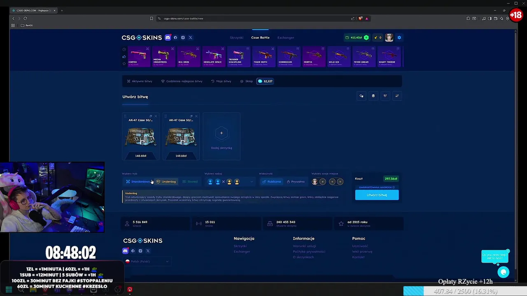The height and width of the screenshot is (296, 527).
Task: Click the share icon in address bar
Action: 353,18
